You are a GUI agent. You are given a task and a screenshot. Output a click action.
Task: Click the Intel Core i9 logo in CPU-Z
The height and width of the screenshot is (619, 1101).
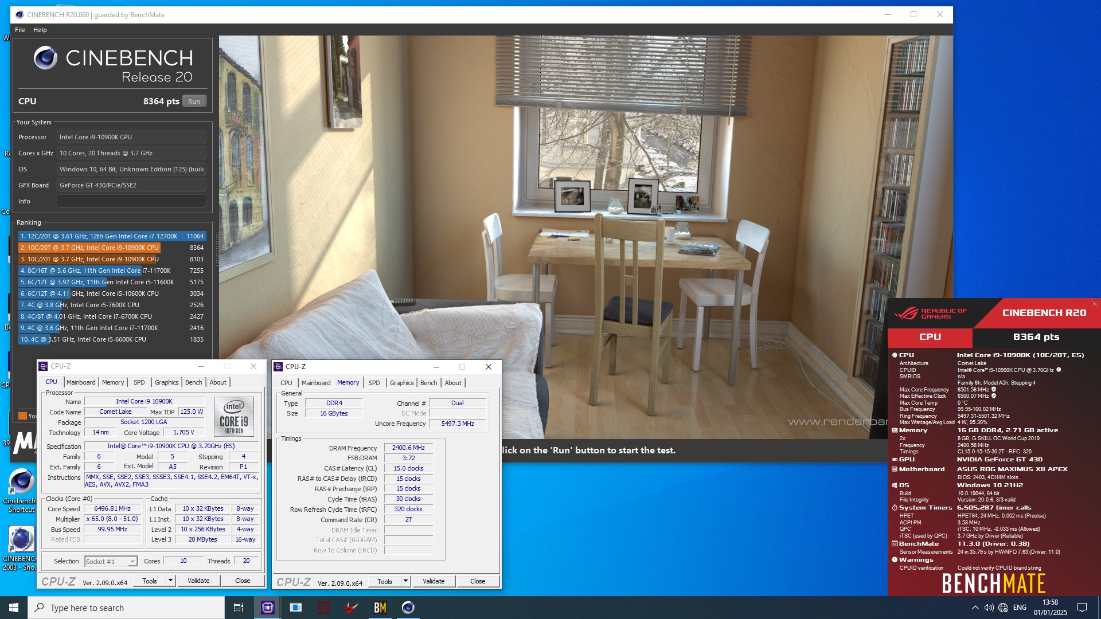pos(233,416)
